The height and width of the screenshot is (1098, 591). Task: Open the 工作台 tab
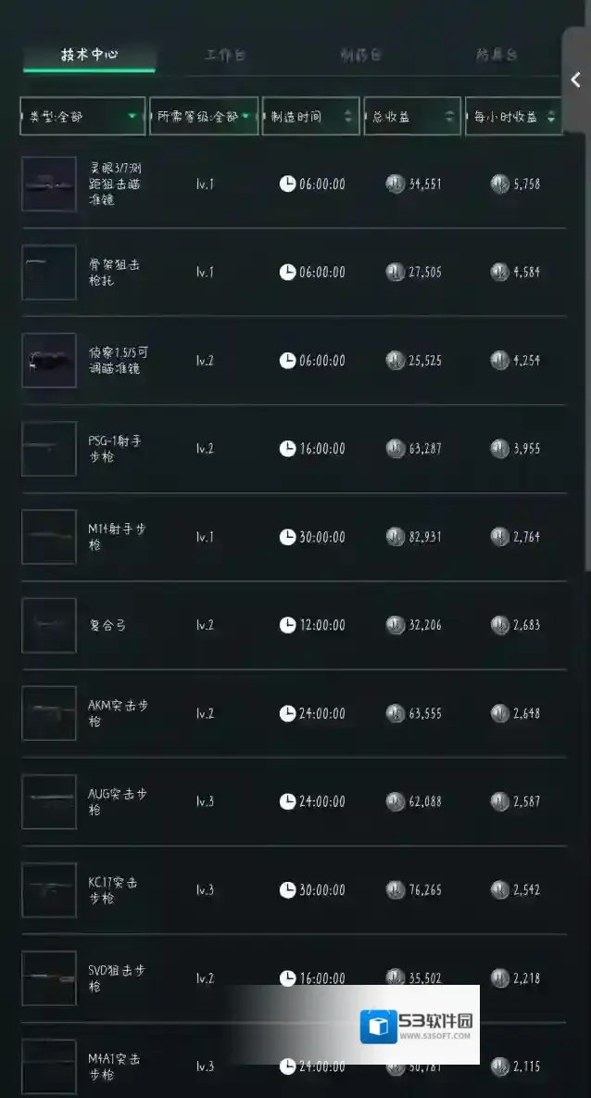coord(225,56)
